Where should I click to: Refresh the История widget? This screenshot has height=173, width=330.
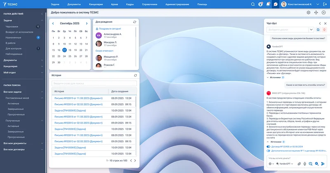(x=135, y=75)
